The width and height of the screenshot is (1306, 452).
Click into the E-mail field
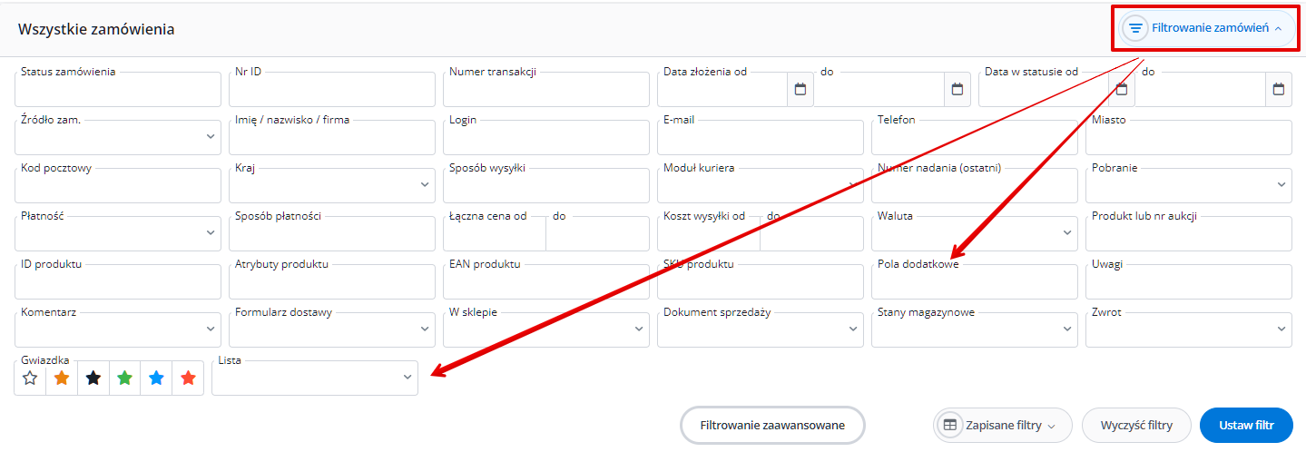tap(761, 137)
